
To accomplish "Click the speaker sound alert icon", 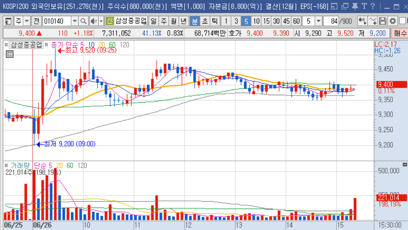I will click(94, 21).
